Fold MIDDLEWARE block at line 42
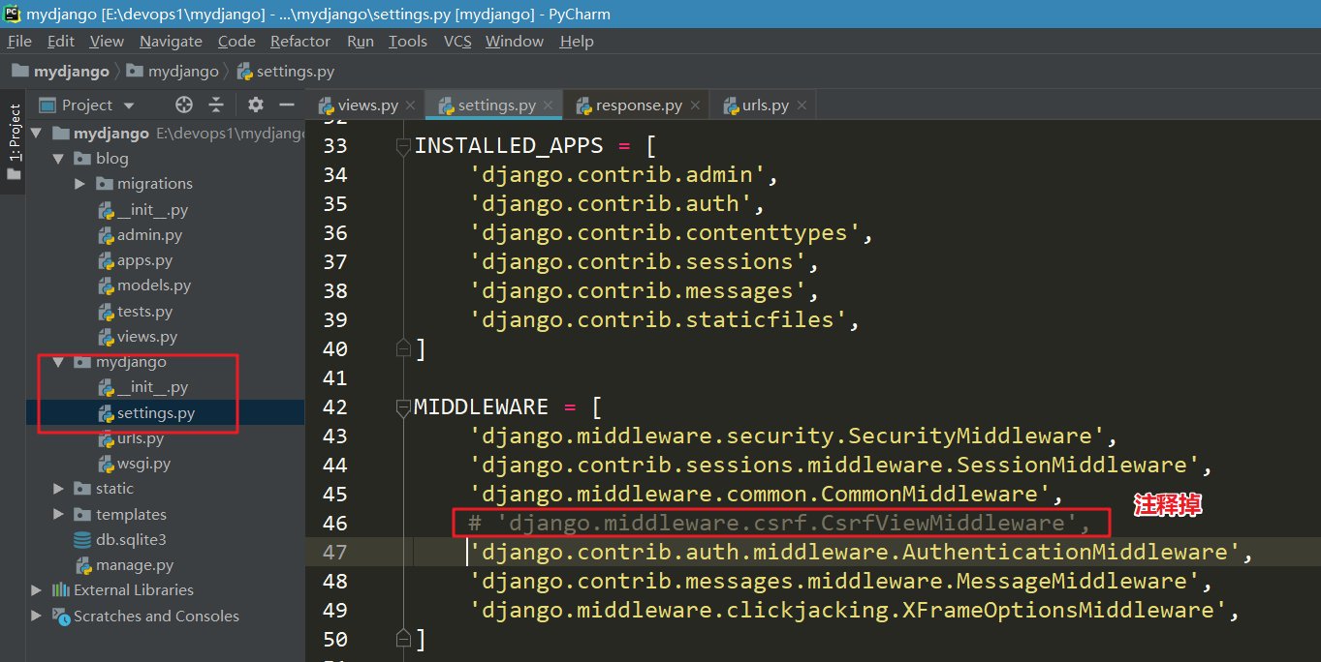 (403, 407)
